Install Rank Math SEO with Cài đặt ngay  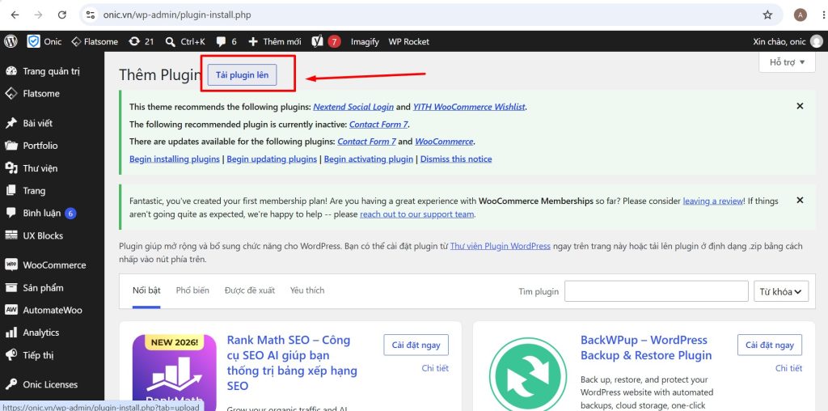tap(416, 345)
